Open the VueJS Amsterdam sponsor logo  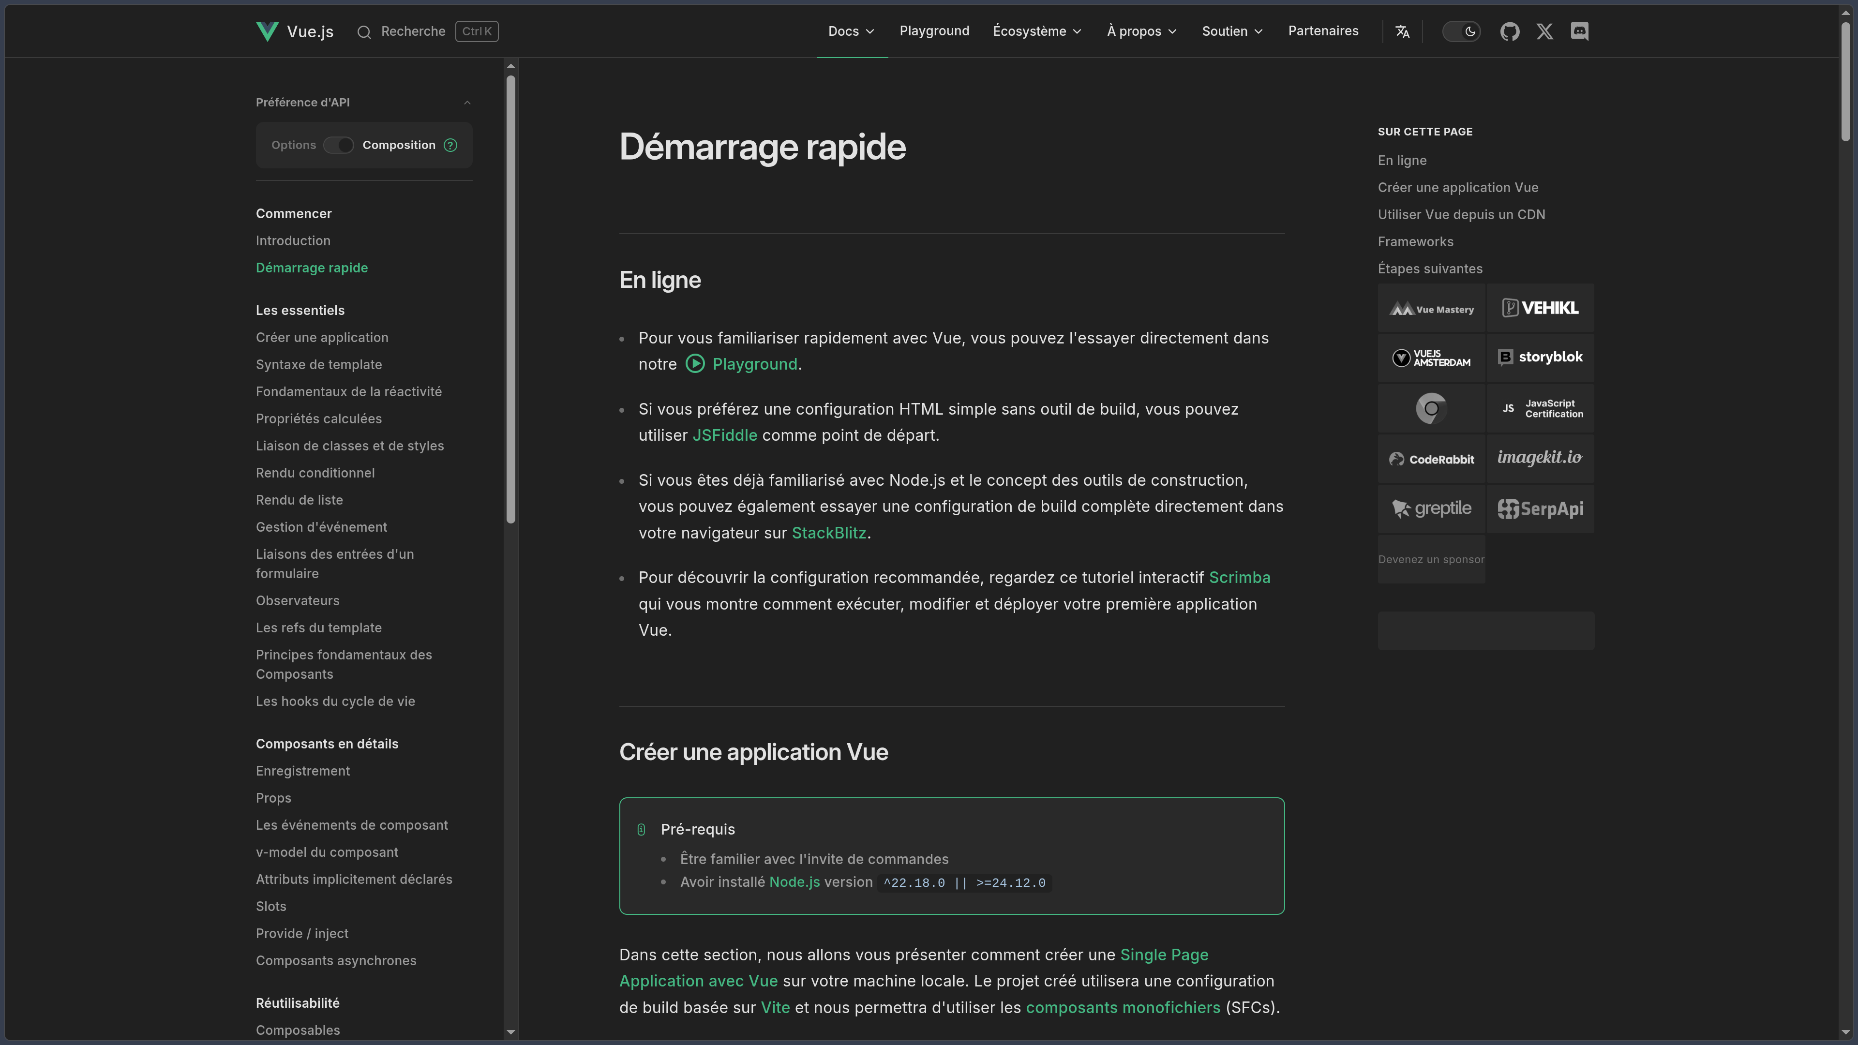1431,358
